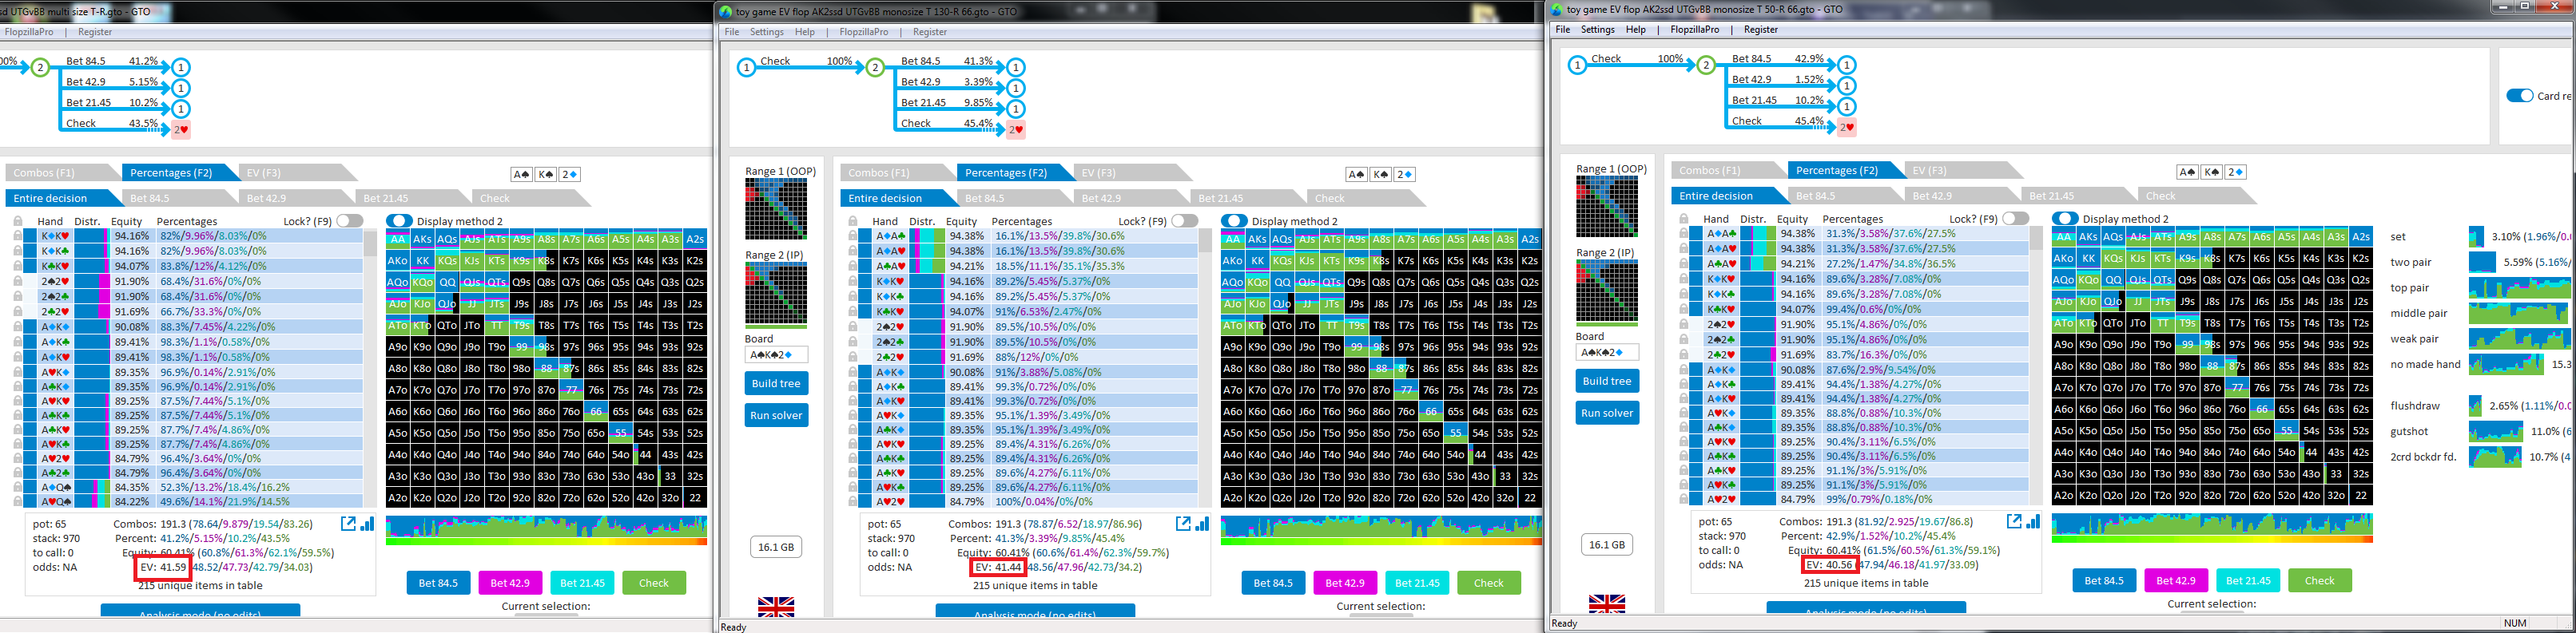
Task: Open Range 1 (OOP) thumbnail in T 130-R 66 window
Action: click(776, 208)
